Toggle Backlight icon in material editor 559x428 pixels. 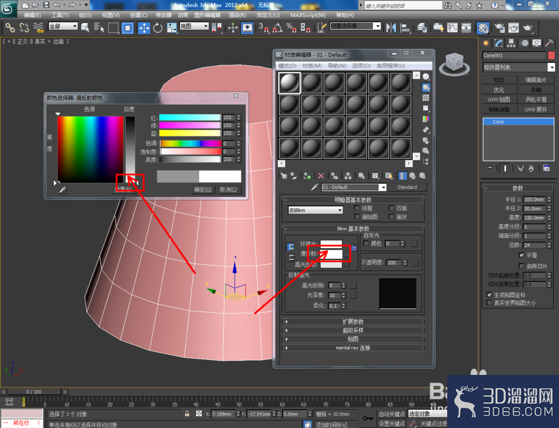(425, 87)
